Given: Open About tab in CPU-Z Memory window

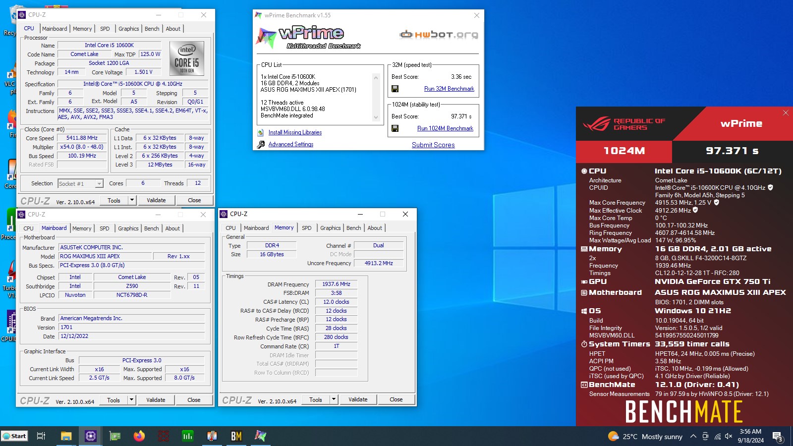Looking at the screenshot, I should pos(375,228).
